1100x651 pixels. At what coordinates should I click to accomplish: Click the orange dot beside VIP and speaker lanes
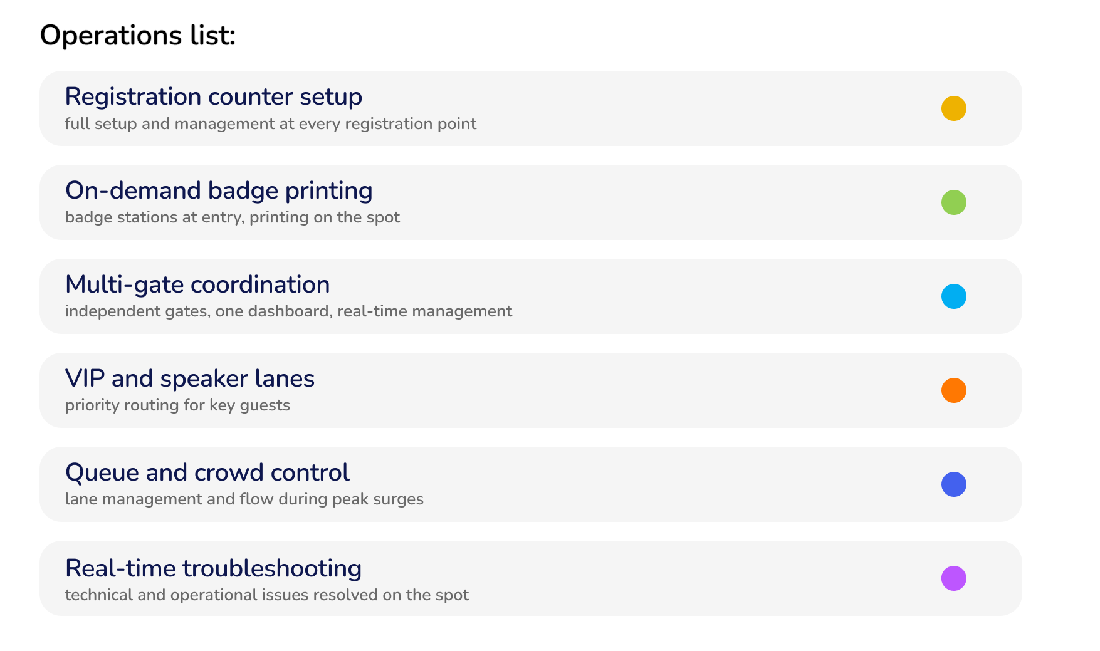tap(953, 390)
